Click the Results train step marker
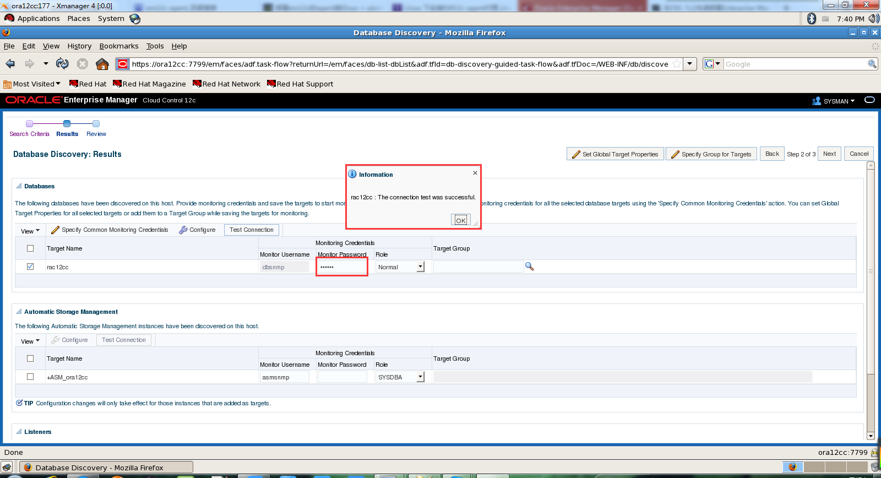Screen dimensions: 881x478 (x=67, y=124)
